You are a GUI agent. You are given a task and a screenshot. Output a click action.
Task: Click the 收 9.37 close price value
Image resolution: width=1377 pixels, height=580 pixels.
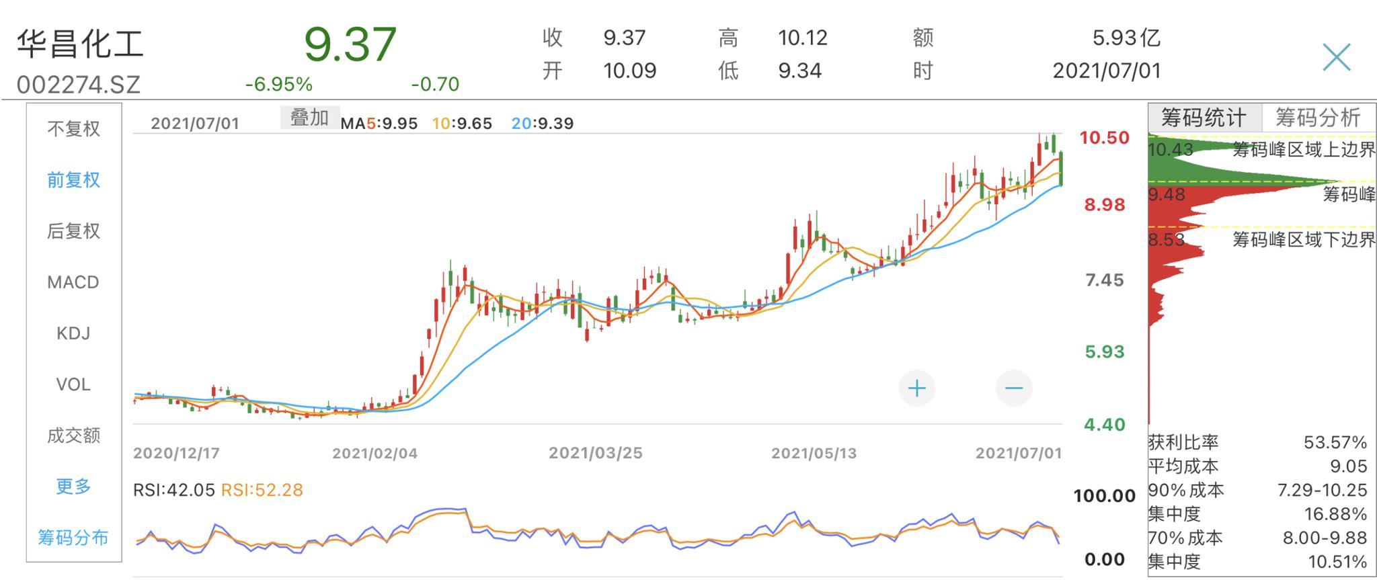coord(625,38)
